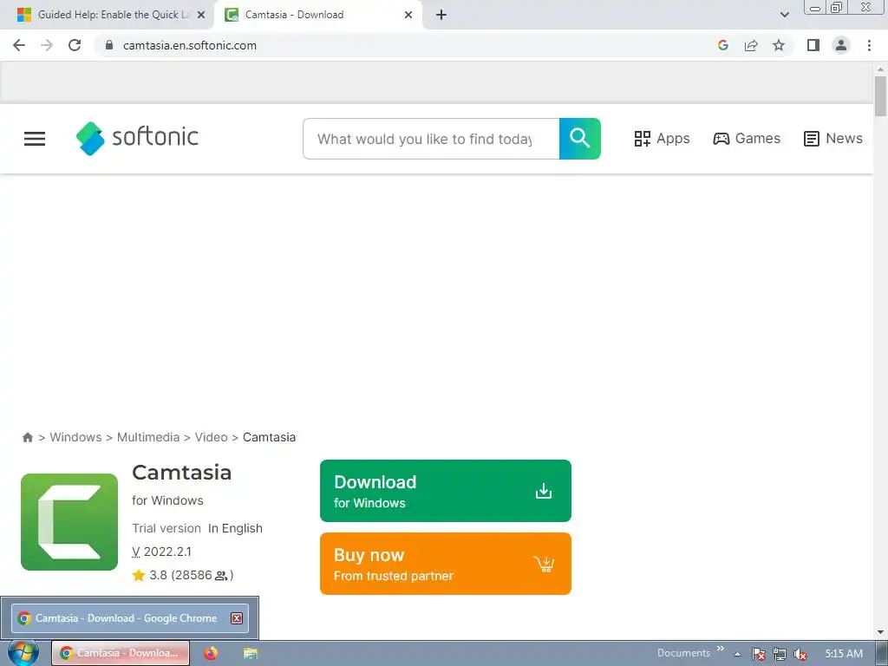888x666 pixels.
Task: Click the In English language label
Action: coord(235,528)
